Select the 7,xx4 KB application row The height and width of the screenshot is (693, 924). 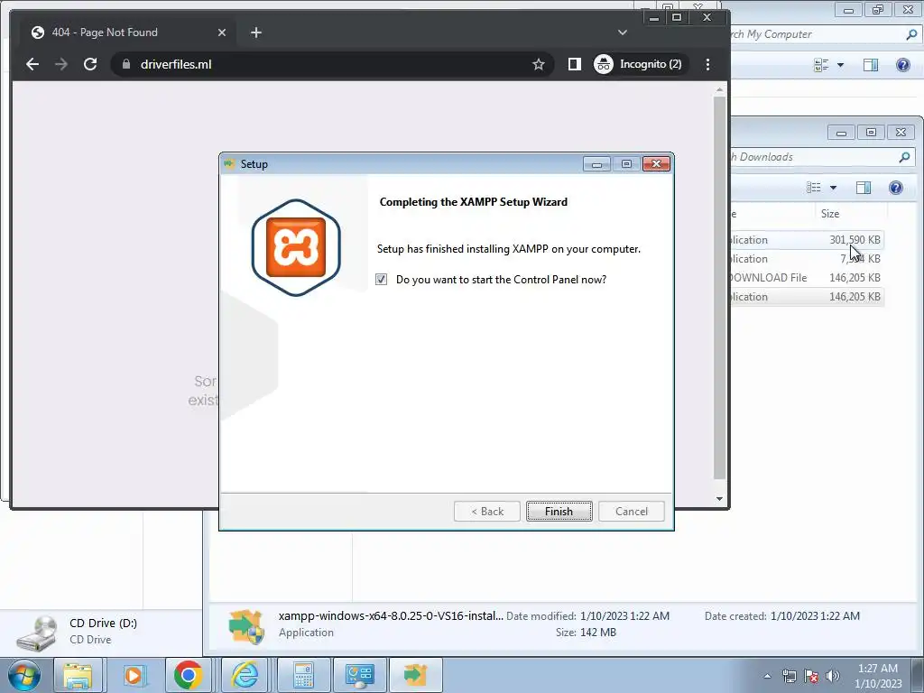click(x=806, y=259)
